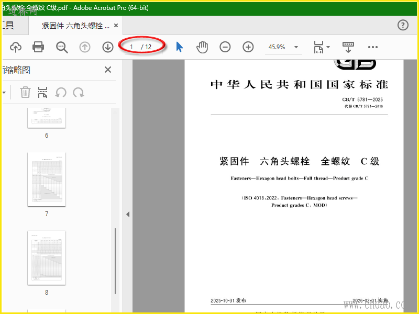The image size is (419, 314).
Task: Expand the page display options arrow
Action: pyautogui.click(x=328, y=47)
